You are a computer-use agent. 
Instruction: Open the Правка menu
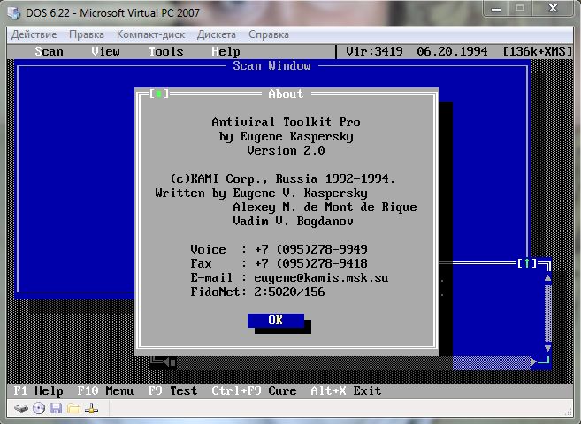[87, 34]
